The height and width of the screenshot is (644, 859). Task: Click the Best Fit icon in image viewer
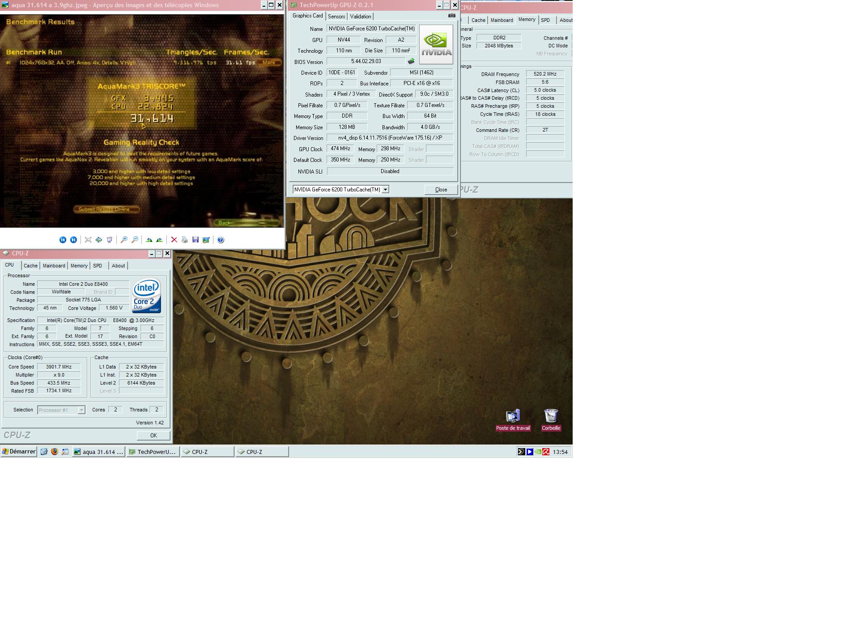(x=88, y=240)
